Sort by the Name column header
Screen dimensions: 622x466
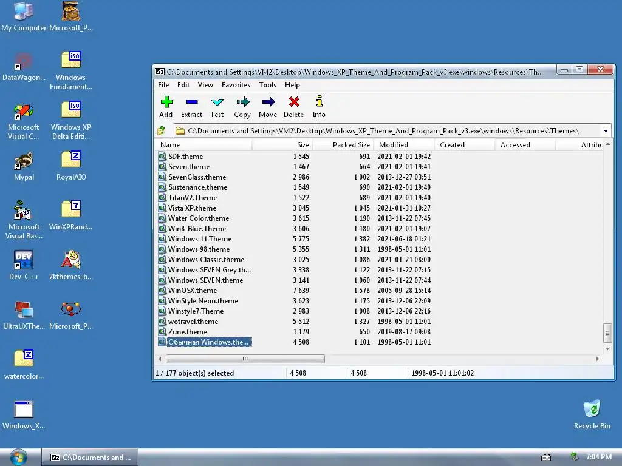coord(203,145)
